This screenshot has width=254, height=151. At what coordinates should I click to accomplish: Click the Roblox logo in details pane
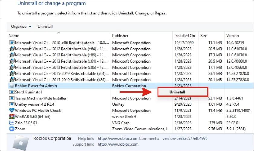pos(21,143)
